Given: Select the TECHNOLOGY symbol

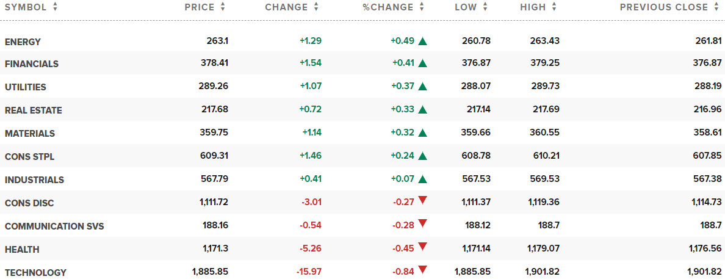Looking at the screenshot, I should pyautogui.click(x=35, y=272).
